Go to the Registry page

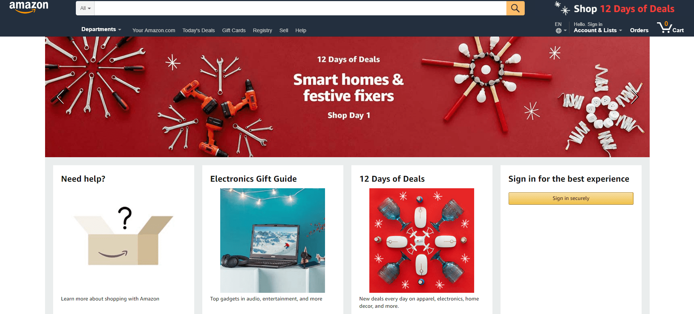(262, 30)
